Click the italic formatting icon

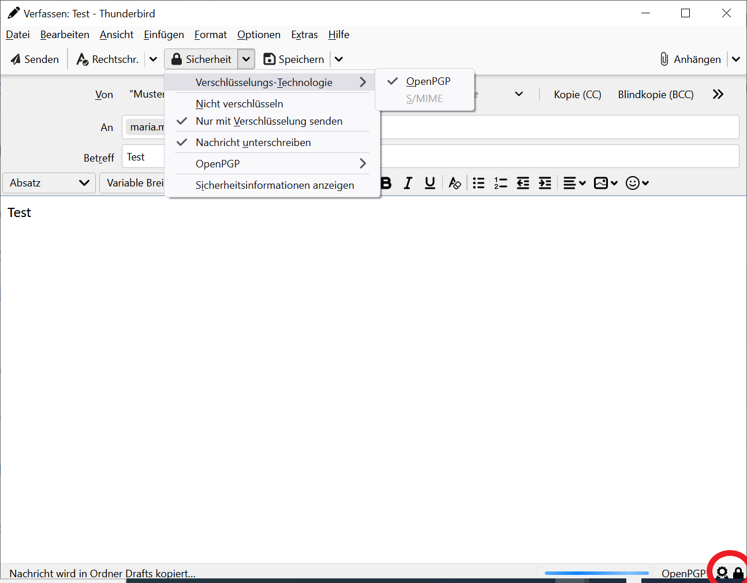(408, 183)
